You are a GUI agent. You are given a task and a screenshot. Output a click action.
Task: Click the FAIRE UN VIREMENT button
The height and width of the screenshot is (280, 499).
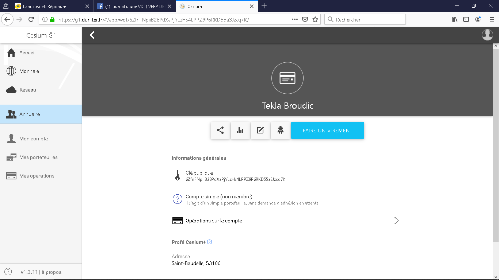click(327, 131)
